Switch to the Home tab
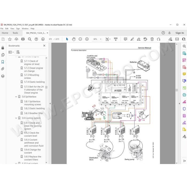 [x=5, y=33]
